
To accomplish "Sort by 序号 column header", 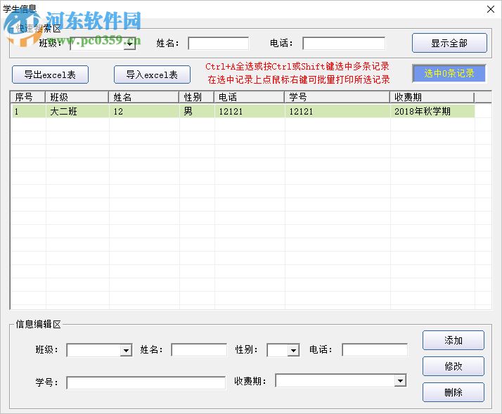I will (28, 97).
